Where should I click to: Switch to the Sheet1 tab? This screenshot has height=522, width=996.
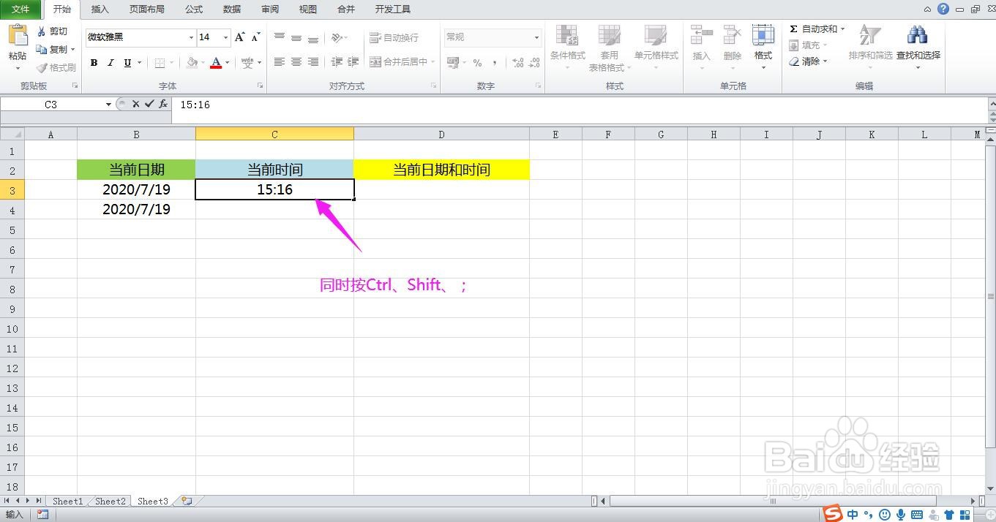[x=67, y=502]
